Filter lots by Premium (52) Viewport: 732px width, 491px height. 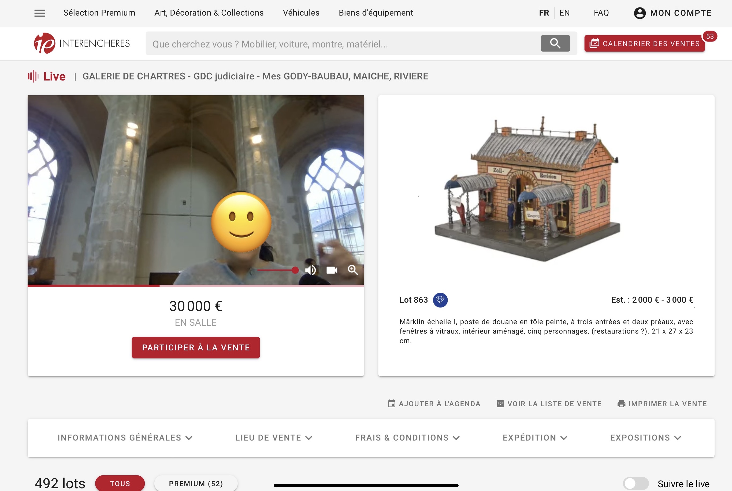pyautogui.click(x=196, y=483)
